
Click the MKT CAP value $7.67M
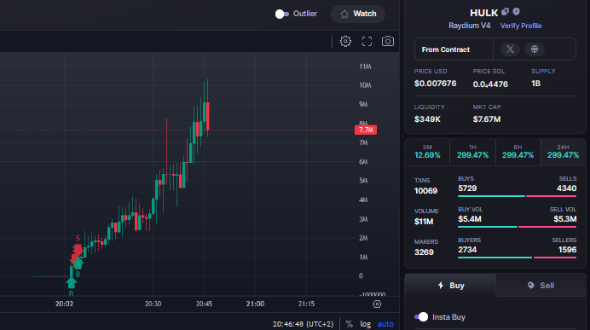[487, 119]
